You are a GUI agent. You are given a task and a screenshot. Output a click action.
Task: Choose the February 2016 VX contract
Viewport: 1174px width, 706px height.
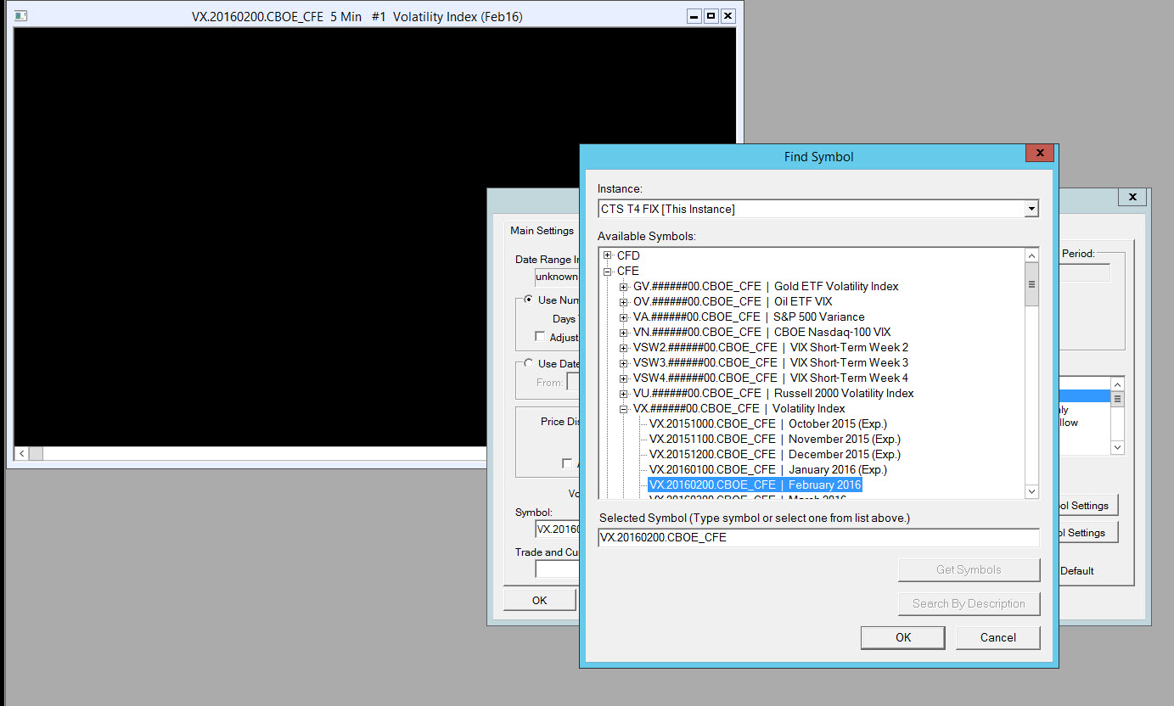coord(755,485)
